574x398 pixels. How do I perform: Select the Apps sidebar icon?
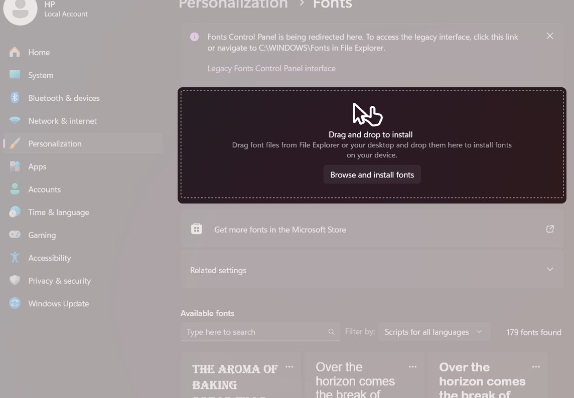pyautogui.click(x=15, y=166)
